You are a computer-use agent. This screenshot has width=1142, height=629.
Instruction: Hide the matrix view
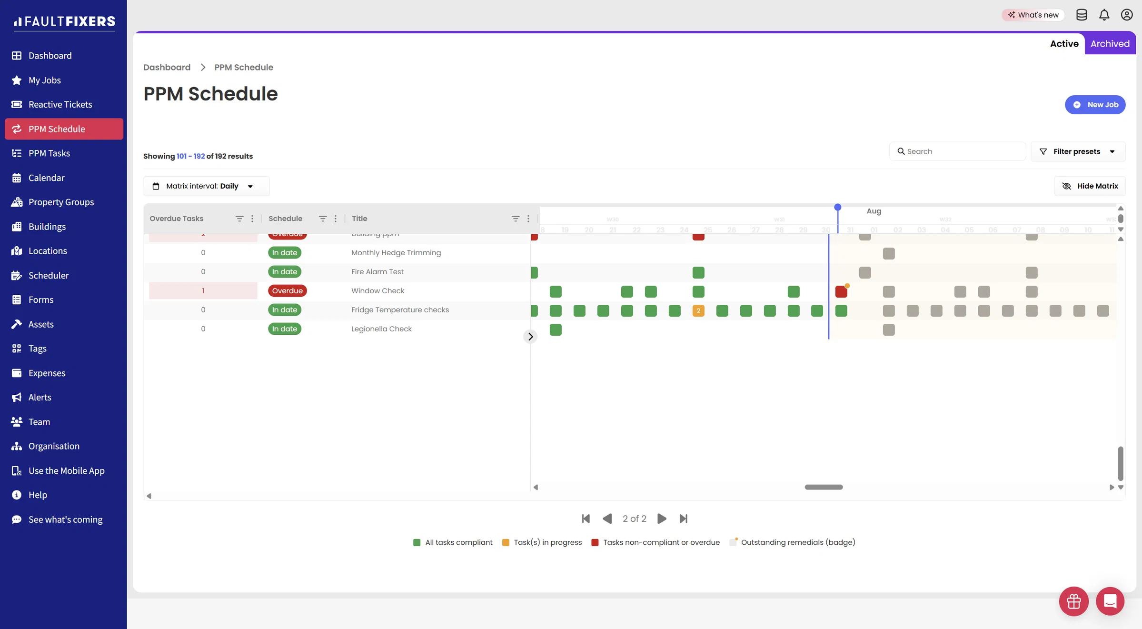click(1090, 186)
